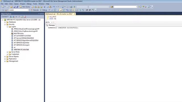Open the Connect dropdown in Object Explorer
Viewport: 182px width, 102px height.
(x=5, y=17)
